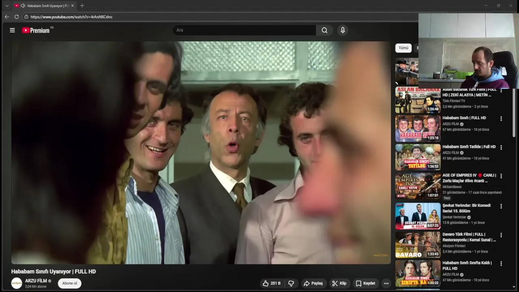Close the Hababam Sınıfı Uyanıyor tab
519x292 pixels.
coord(73,6)
